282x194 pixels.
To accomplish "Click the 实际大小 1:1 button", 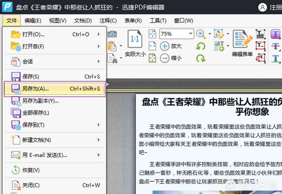I will click(x=135, y=43).
